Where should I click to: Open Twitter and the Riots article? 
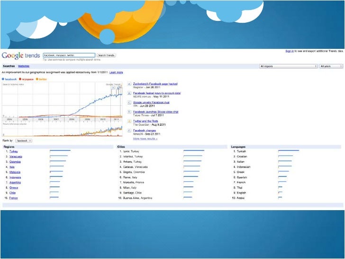(145, 121)
